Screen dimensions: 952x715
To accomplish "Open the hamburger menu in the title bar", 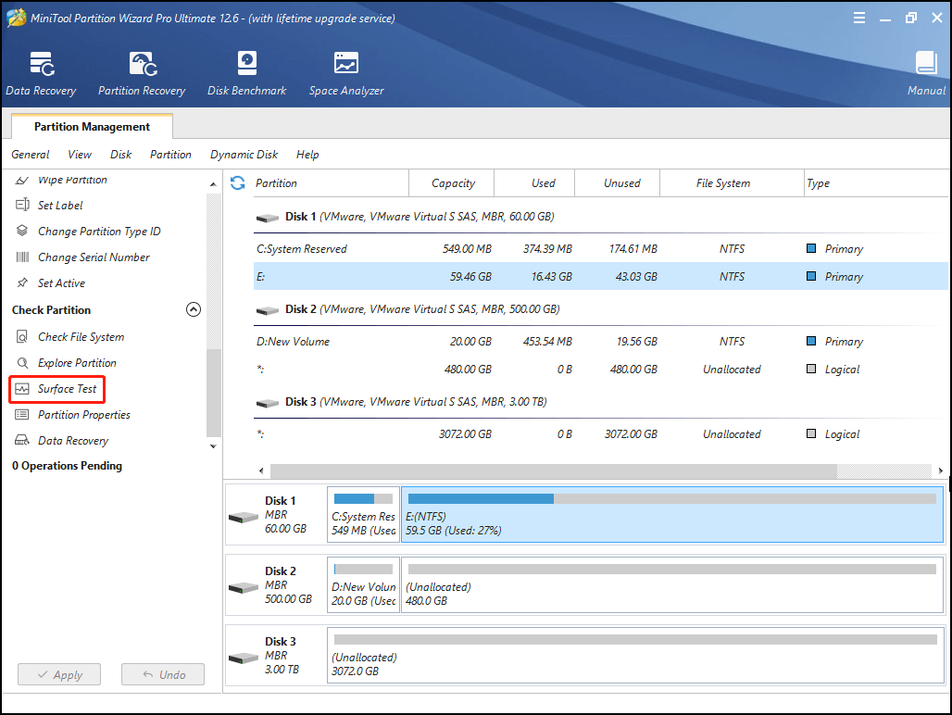I will [x=859, y=19].
